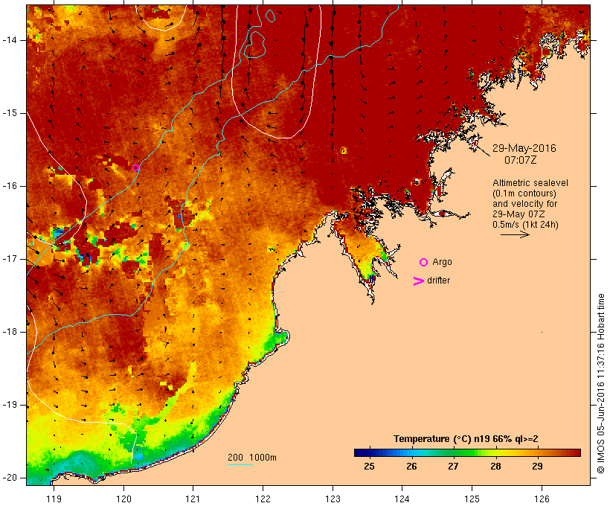Viewport: 610px width, 506px height.
Task: Click the 'Temperature (°C) n19 66% ql>=2' title
Action: pos(466,439)
